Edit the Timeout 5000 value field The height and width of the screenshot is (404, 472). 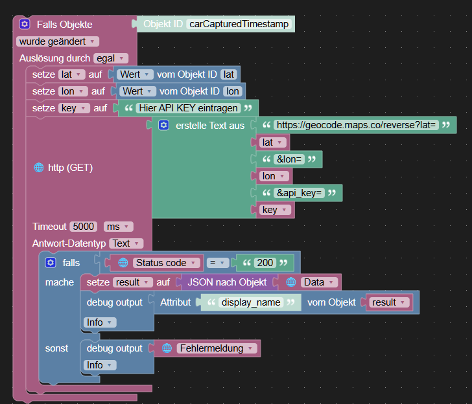(84, 227)
